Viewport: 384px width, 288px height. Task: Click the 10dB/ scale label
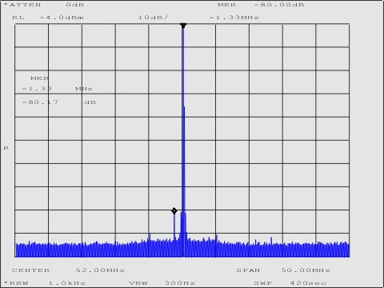(154, 18)
